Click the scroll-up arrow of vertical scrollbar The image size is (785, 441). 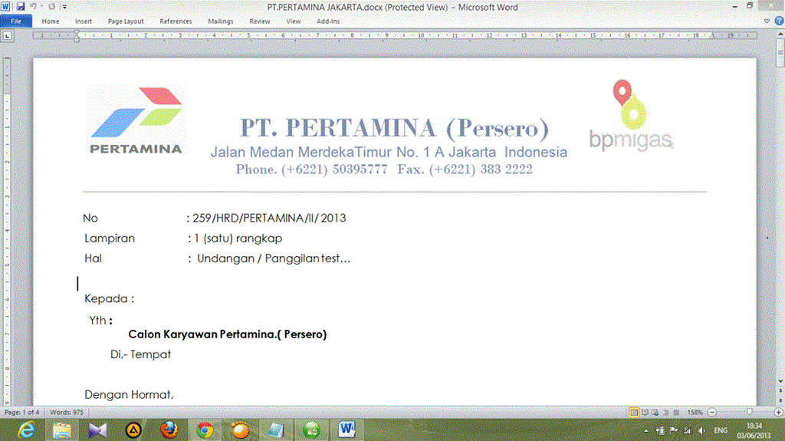coord(780,33)
